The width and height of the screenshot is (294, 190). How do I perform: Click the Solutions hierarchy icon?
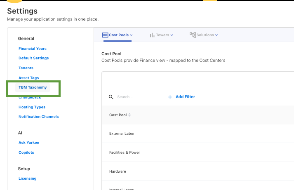(x=193, y=35)
